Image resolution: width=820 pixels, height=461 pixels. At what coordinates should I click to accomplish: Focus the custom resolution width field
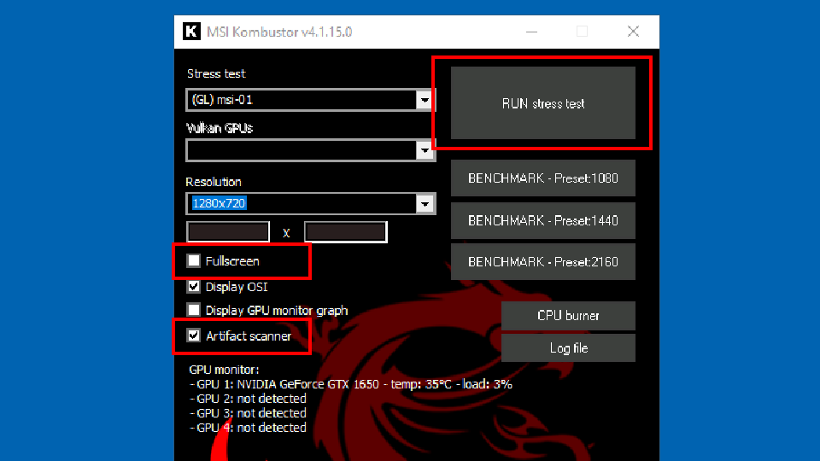coord(228,231)
